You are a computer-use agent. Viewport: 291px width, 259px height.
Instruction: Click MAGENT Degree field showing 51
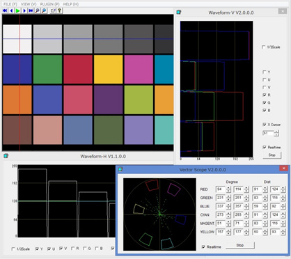[220, 223]
